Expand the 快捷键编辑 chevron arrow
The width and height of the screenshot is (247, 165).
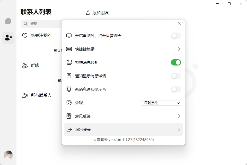coord(179,49)
